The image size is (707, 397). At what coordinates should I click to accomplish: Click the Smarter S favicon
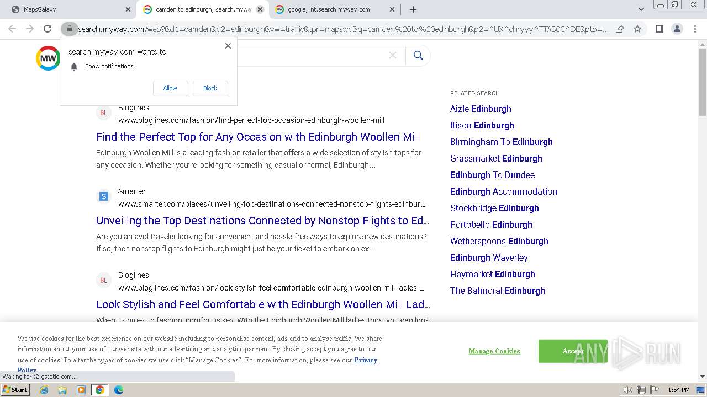103,196
